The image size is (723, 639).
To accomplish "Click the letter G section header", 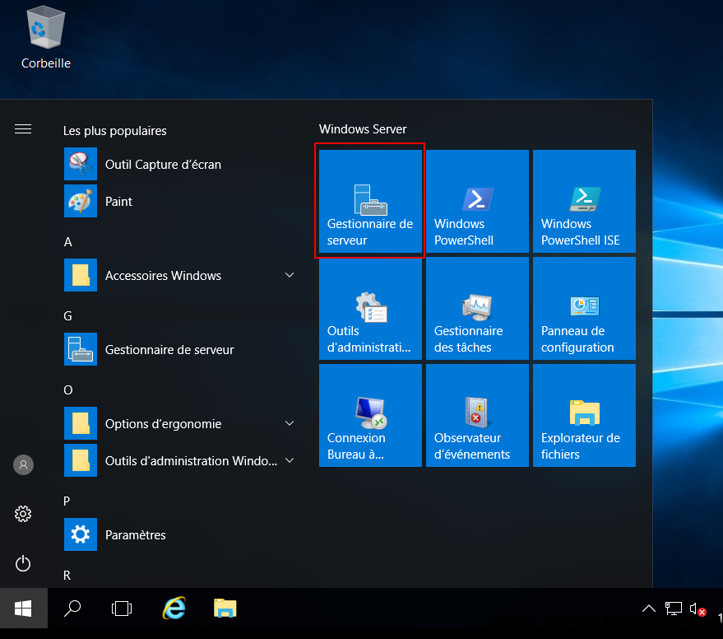I will [x=67, y=316].
